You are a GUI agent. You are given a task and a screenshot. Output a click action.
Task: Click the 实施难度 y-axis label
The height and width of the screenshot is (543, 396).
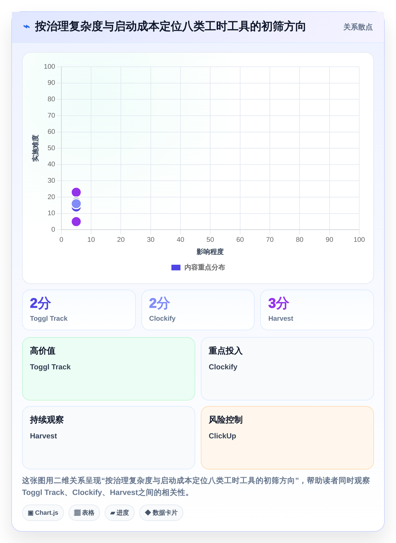pos(35,148)
